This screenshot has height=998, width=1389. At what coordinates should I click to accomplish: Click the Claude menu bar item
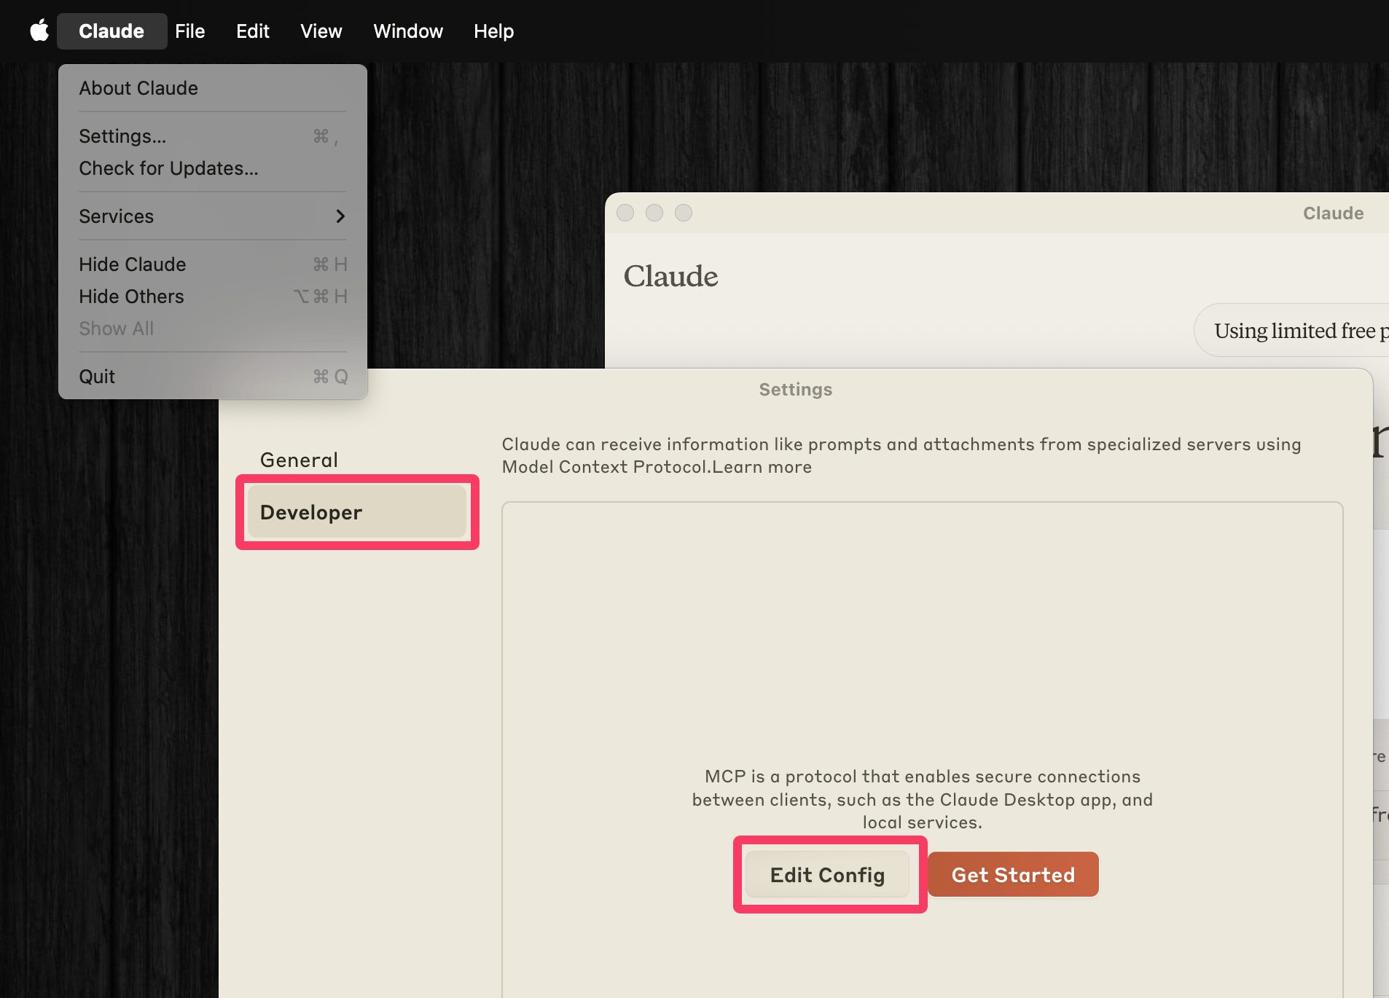(111, 31)
